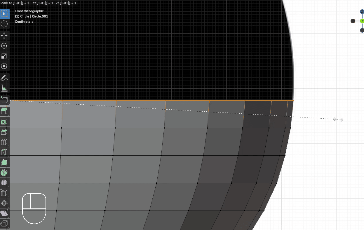This screenshot has height=230, width=364.
Task: Click the green -Y axis gizmo circle
Action: pos(362,21)
